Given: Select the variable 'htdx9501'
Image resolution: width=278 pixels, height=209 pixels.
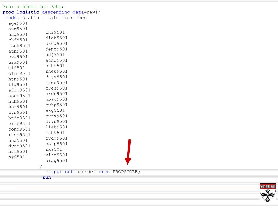Looking at the screenshot, I should point(19,118).
